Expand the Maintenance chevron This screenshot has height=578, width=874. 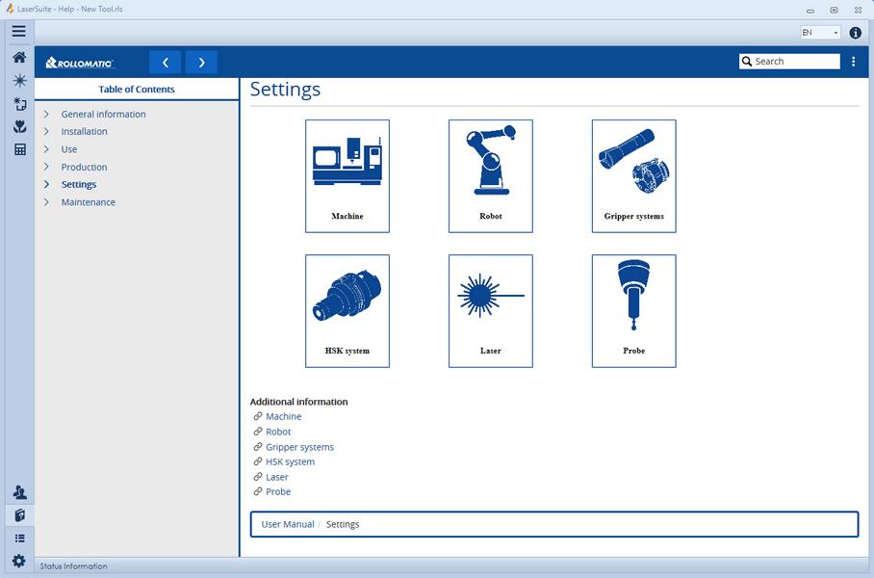coord(46,202)
